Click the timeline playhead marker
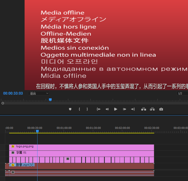 [37, 131]
